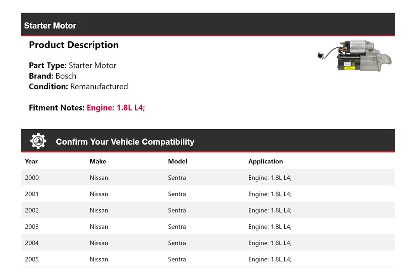Open Confirm Your Vehicle Compatibility header

[x=125, y=142]
